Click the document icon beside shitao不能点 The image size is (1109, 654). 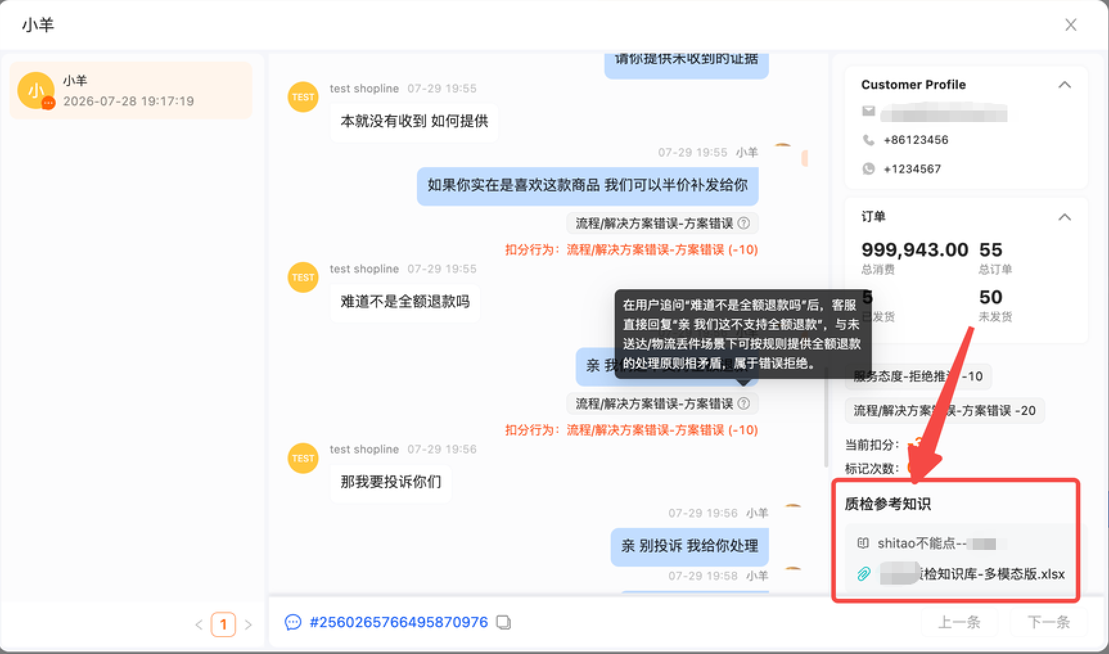pos(863,544)
